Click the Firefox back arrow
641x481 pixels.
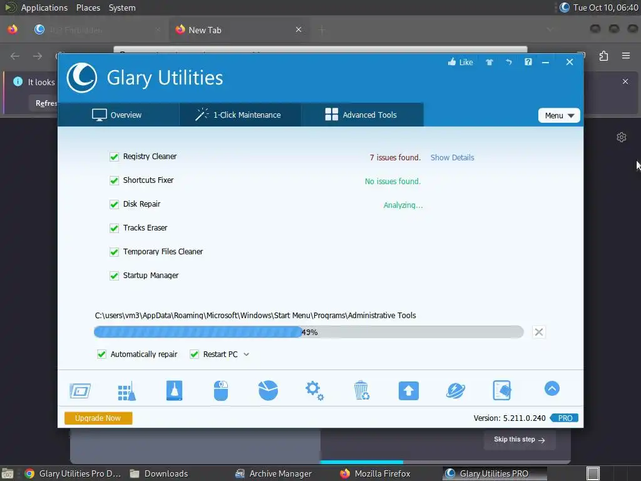click(15, 56)
